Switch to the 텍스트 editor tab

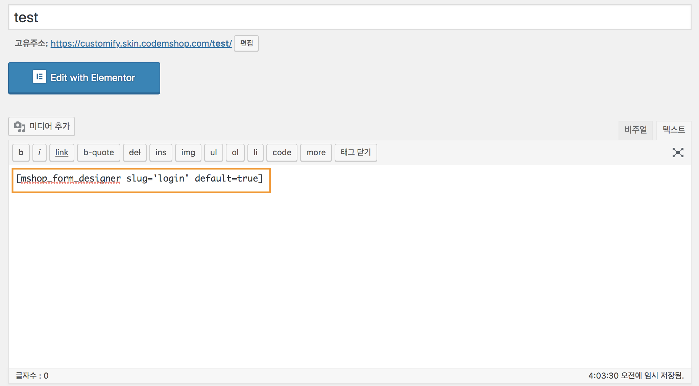point(674,130)
